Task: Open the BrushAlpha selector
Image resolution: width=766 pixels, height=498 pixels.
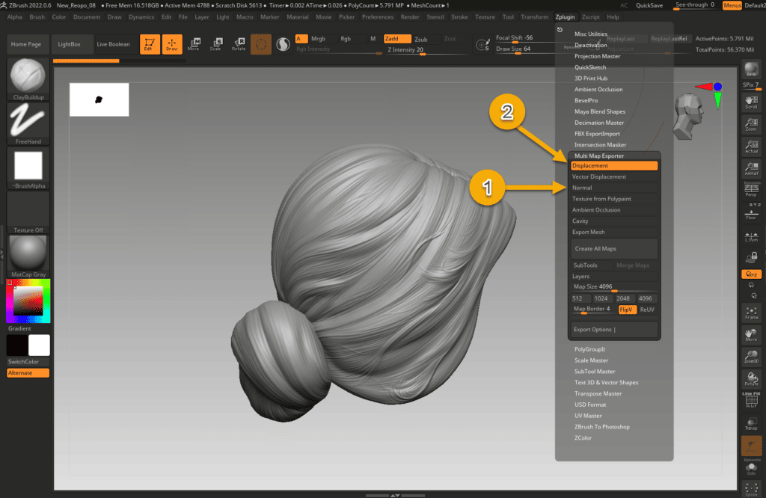Action: (28, 168)
